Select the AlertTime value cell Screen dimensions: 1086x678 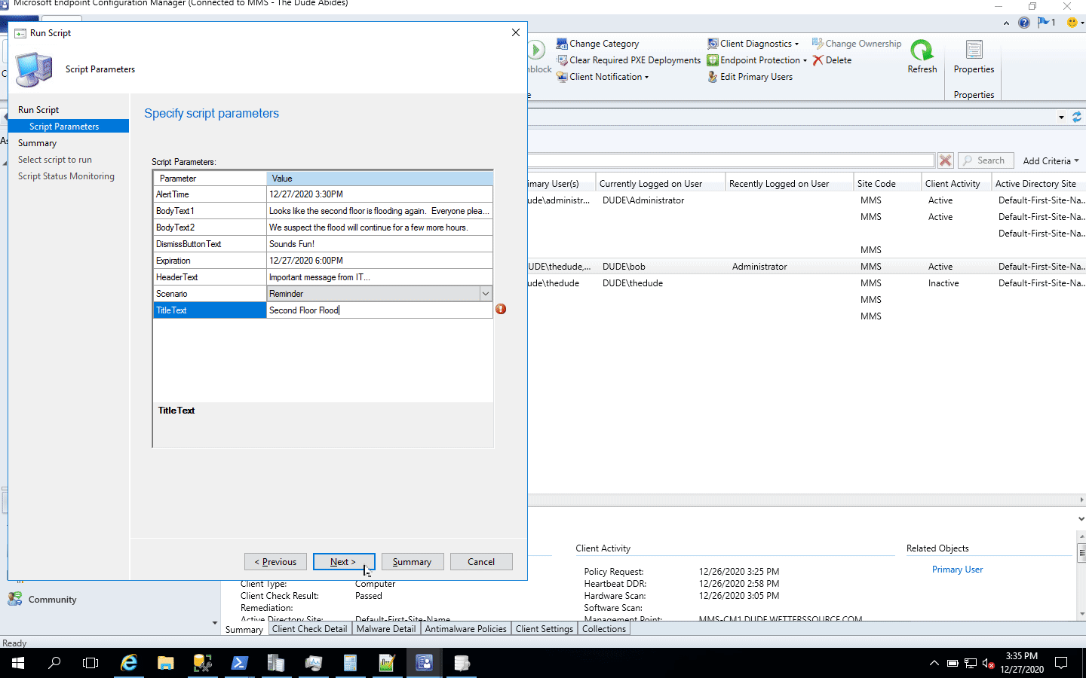(379, 194)
